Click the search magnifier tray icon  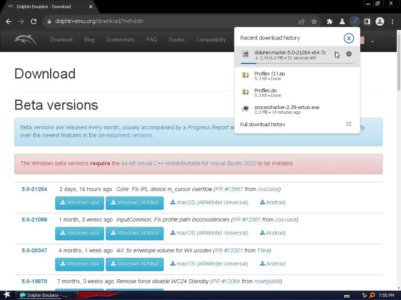pos(372,295)
